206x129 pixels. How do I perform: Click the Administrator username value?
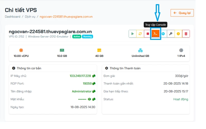[82, 91]
